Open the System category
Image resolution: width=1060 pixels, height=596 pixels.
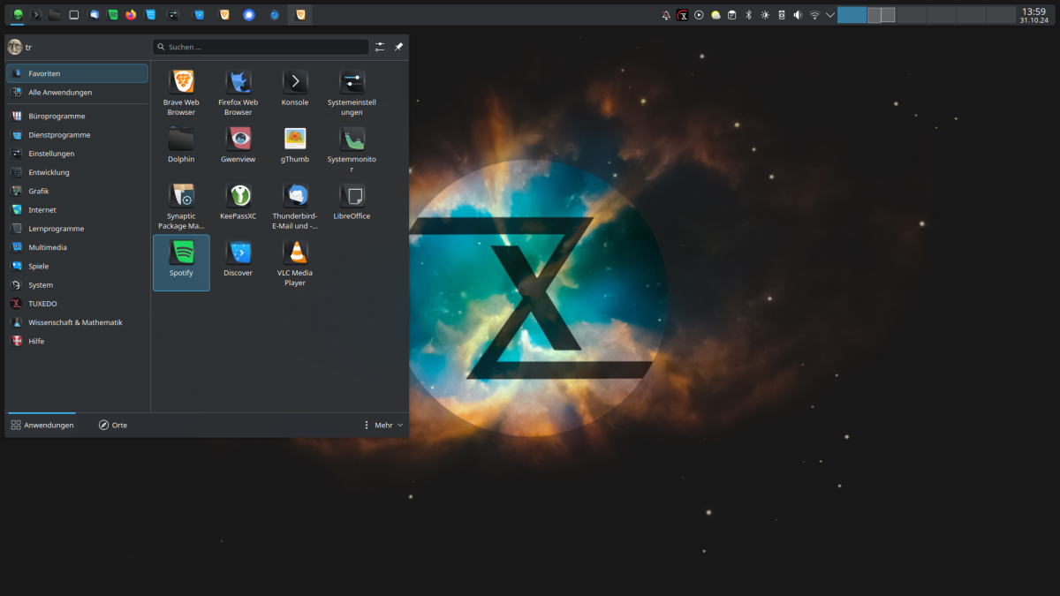(77, 285)
